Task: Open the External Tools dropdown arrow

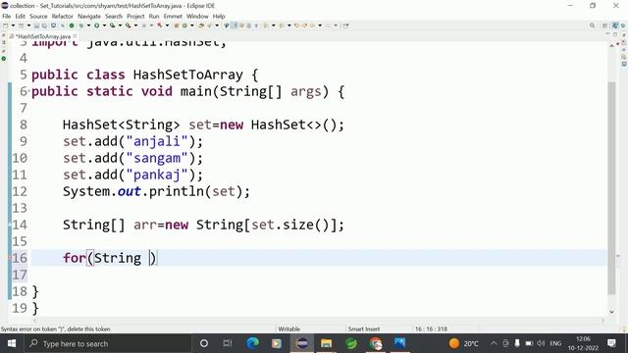Action: (x=135, y=25)
